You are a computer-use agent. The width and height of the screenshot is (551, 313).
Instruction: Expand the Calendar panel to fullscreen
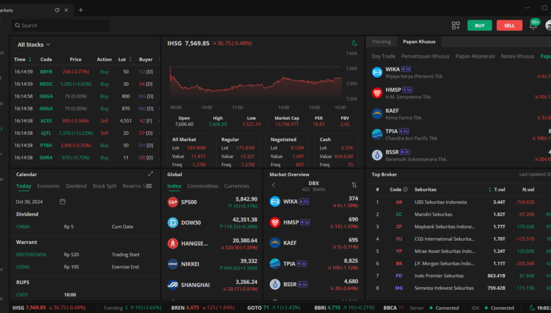click(x=151, y=174)
